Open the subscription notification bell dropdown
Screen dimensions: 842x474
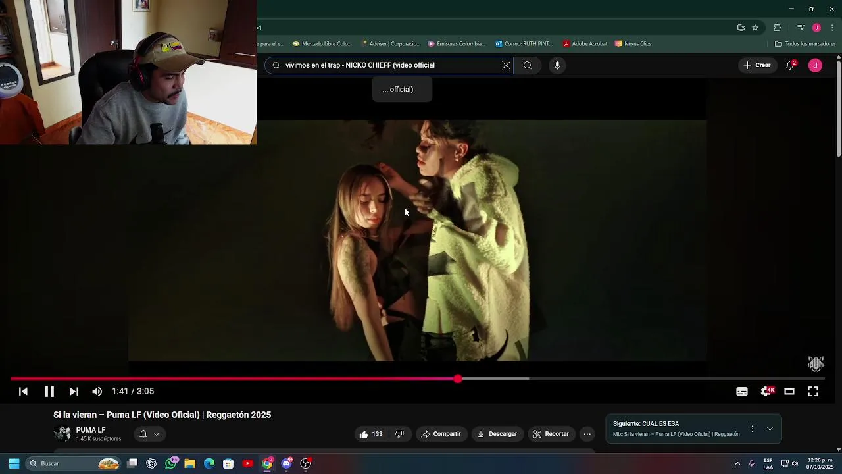(149, 434)
